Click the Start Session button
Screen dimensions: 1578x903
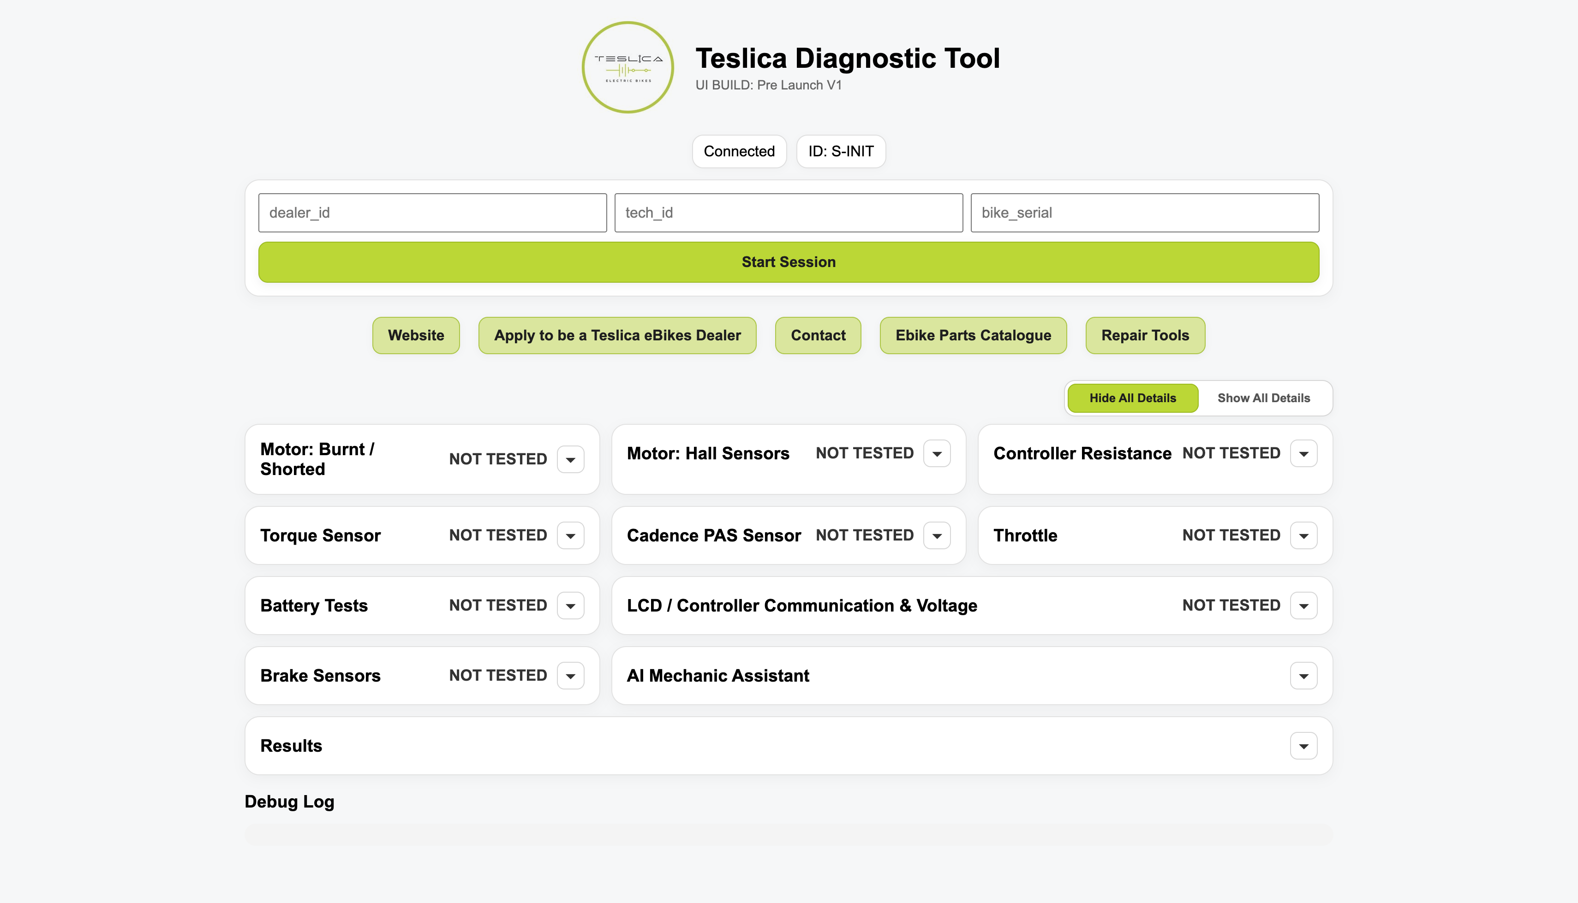tap(789, 261)
